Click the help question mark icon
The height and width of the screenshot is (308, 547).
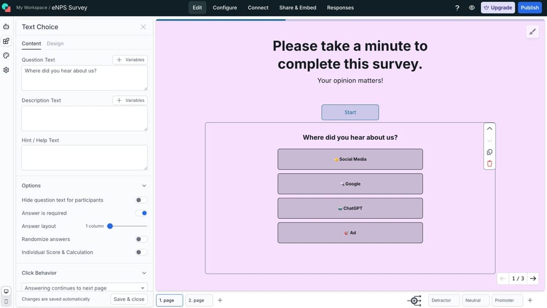coord(457,8)
